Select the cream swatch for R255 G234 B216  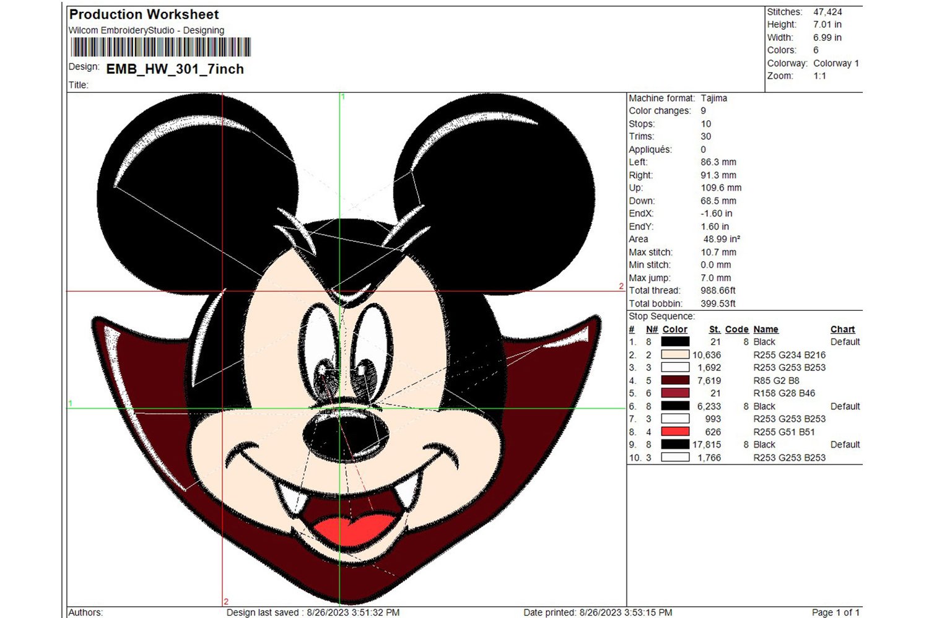pyautogui.click(x=675, y=355)
